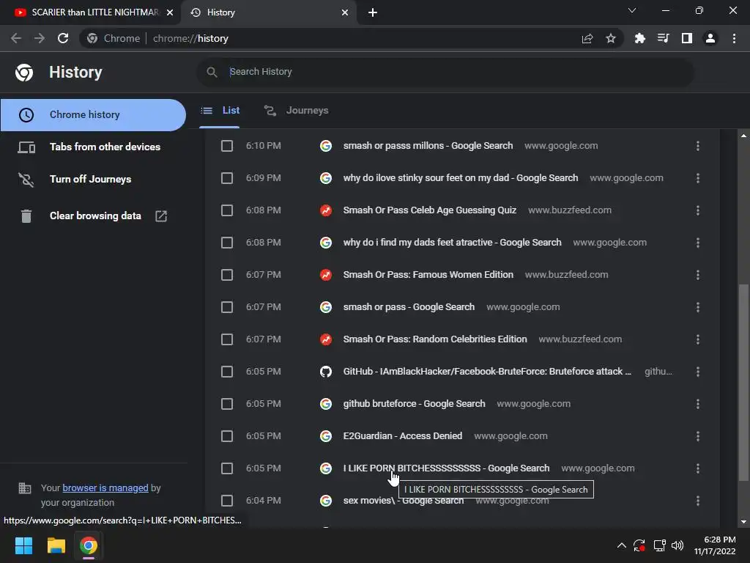Viewport: 750px width, 563px height.
Task: Open network settings from the tray
Action: (x=659, y=545)
